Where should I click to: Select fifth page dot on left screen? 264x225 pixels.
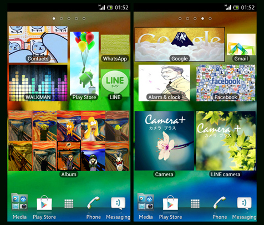pyautogui.click(x=84, y=18)
